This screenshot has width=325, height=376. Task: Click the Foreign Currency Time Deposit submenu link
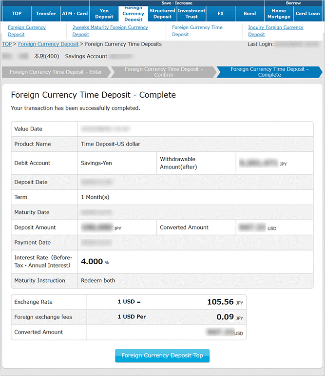tap(197, 31)
